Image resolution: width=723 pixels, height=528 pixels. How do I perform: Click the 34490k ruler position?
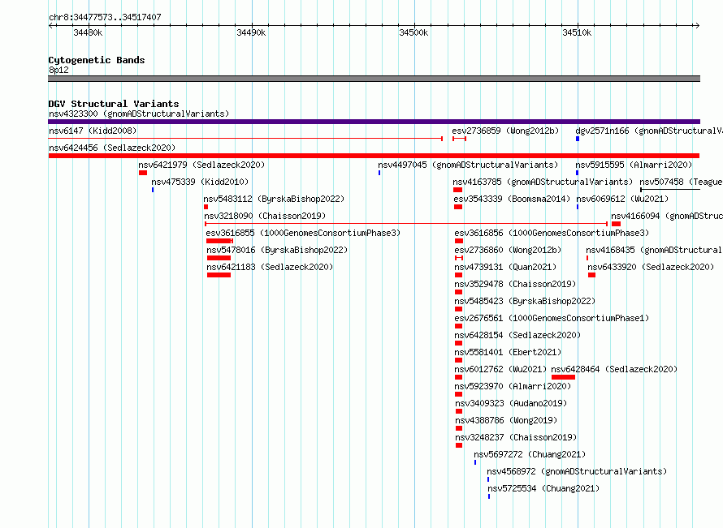pyautogui.click(x=251, y=32)
